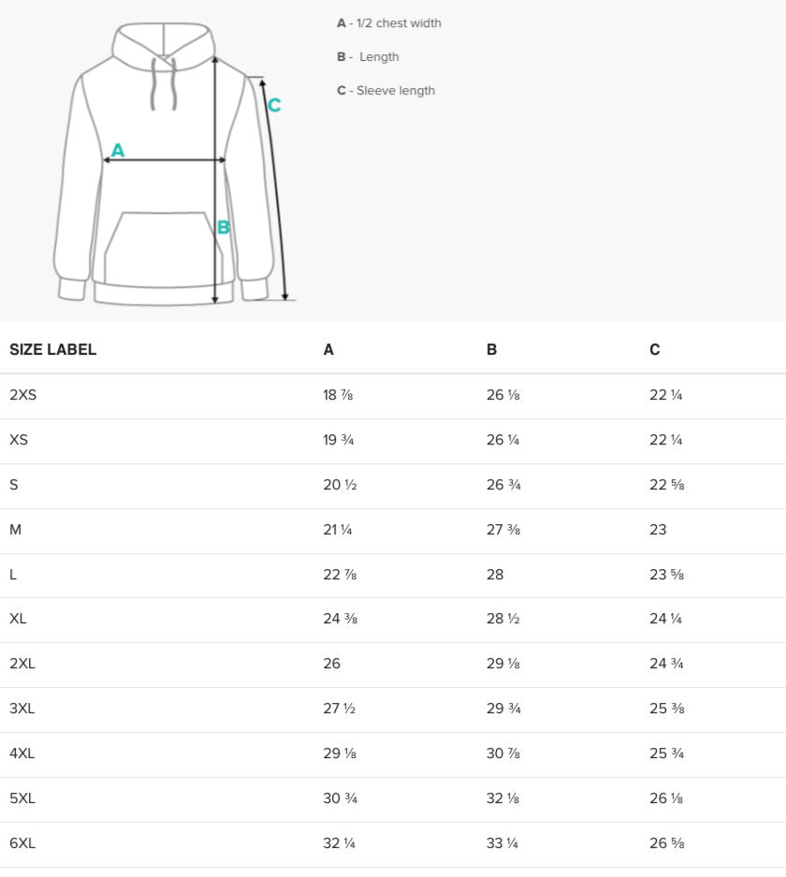This screenshot has width=786, height=877.
Task: Click the 3XL size row label
Action: coord(22,709)
